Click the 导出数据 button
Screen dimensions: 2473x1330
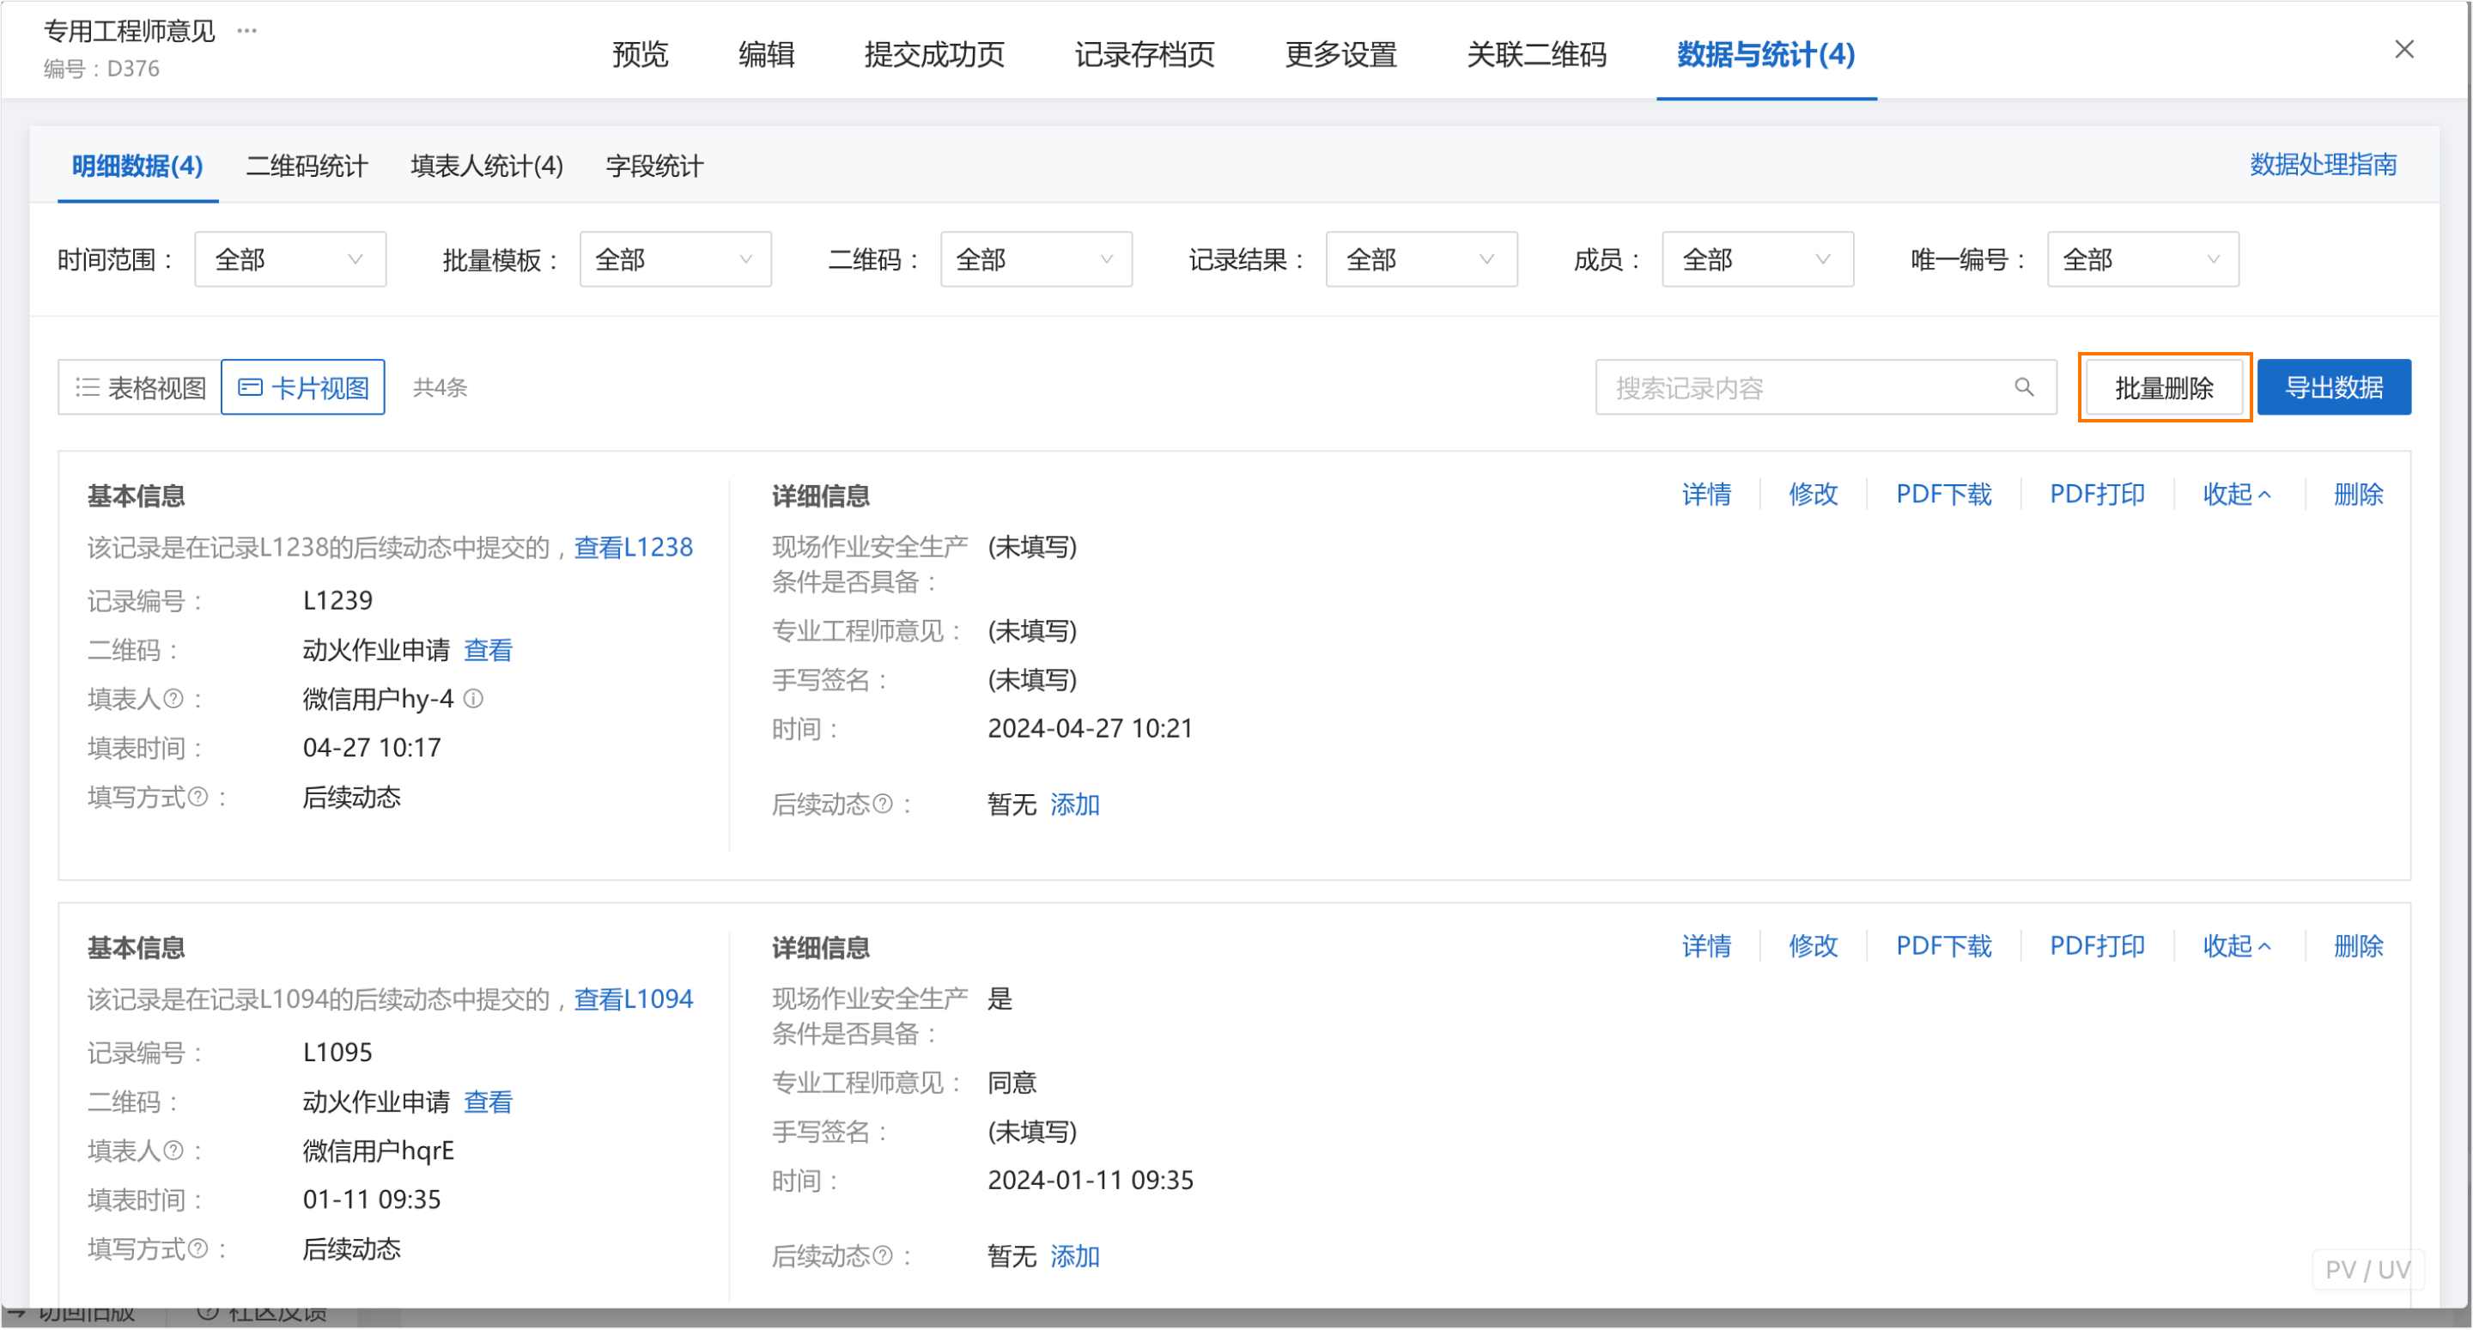(x=2333, y=387)
